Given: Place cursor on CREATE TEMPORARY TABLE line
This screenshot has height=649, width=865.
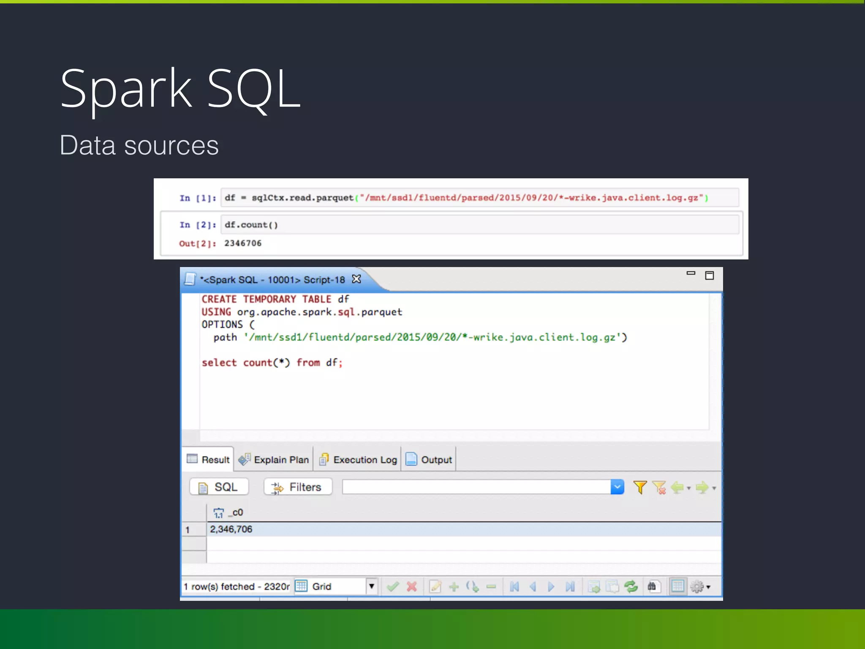Looking at the screenshot, I should (275, 299).
